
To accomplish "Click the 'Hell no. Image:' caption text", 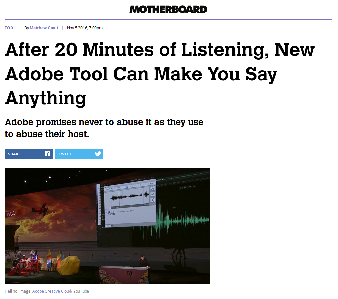I will click(18, 291).
